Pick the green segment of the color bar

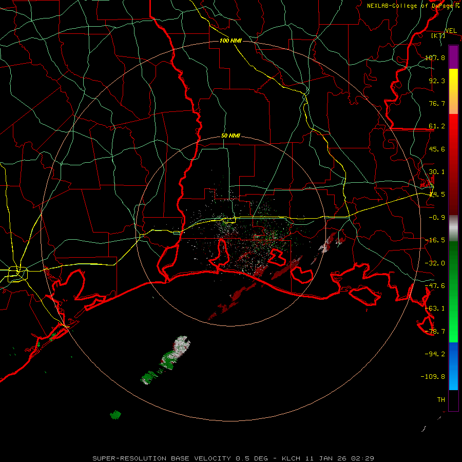(x=453, y=292)
